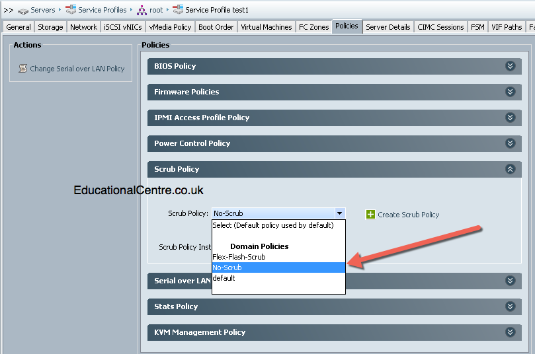This screenshot has width=535, height=354.
Task: Switch to the Storage tab
Action: tap(50, 27)
